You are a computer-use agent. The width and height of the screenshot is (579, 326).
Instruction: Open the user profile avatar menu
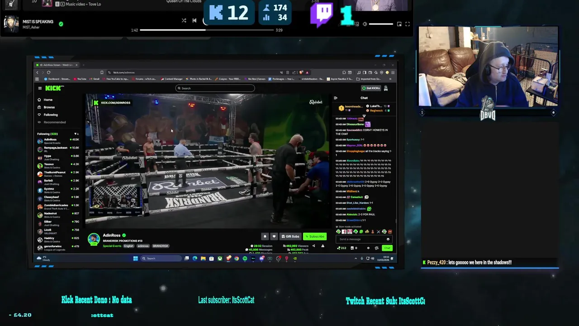click(x=386, y=88)
